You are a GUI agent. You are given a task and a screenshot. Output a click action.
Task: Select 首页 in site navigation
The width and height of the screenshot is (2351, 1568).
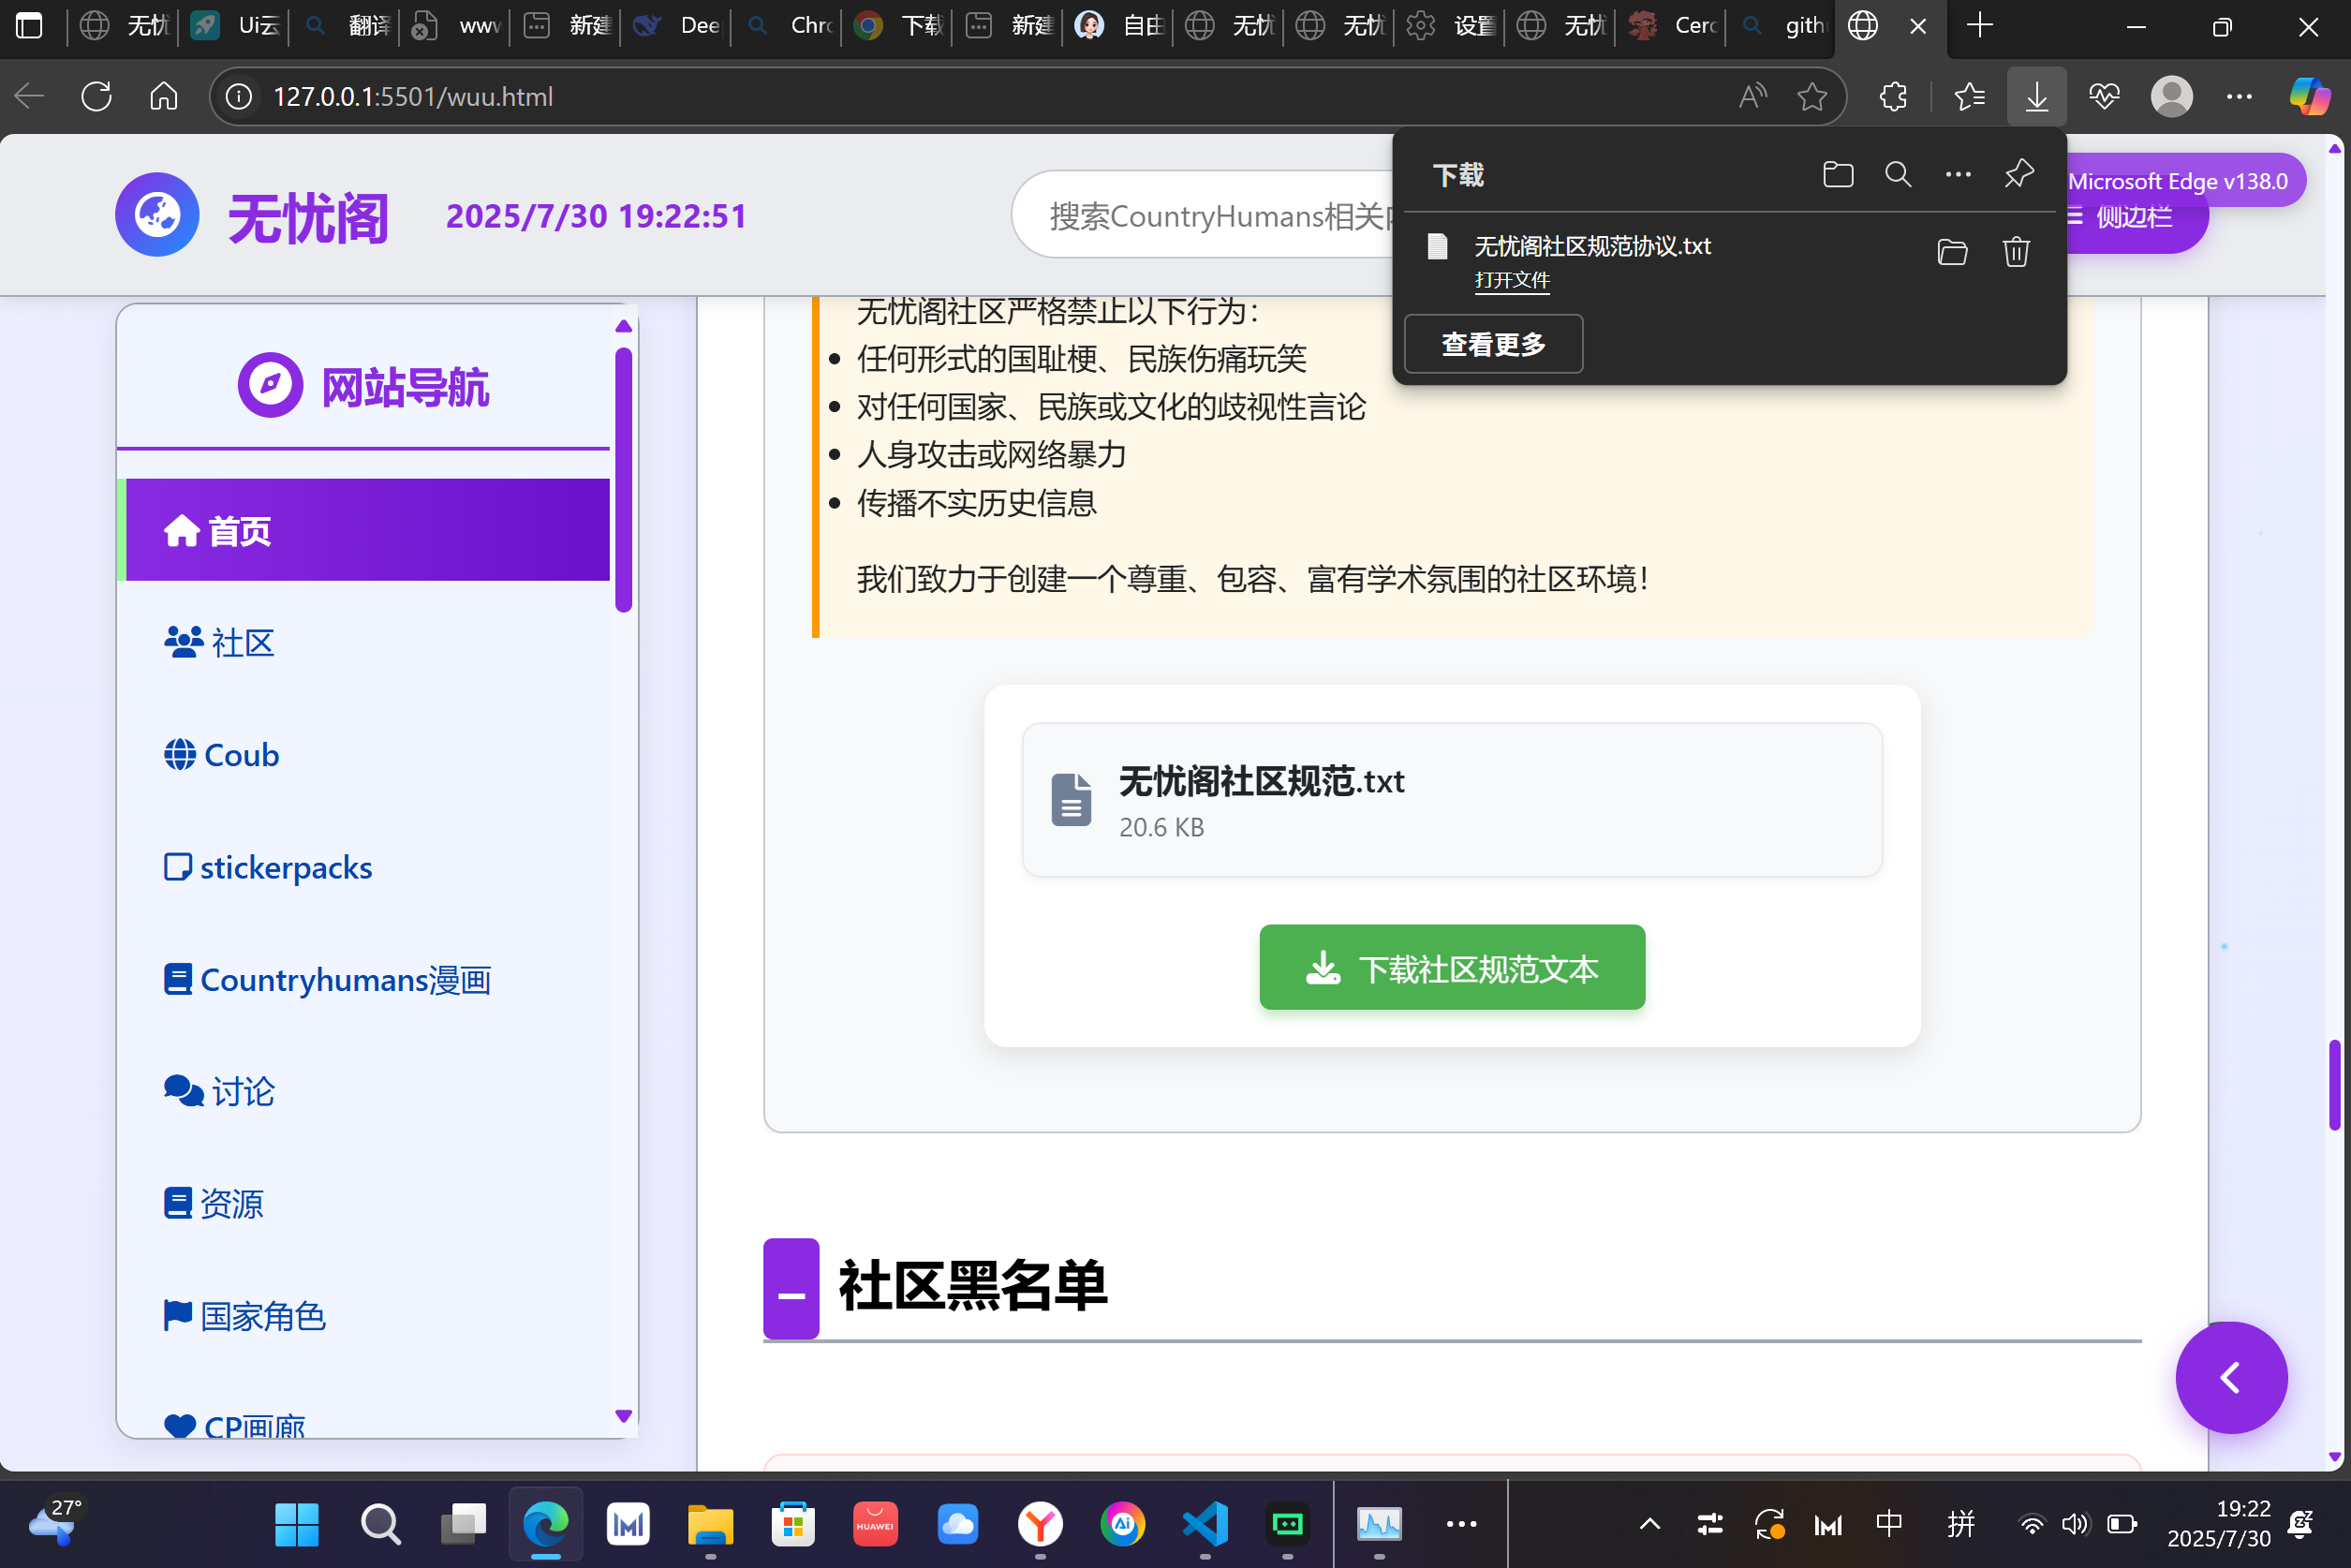tap(363, 530)
